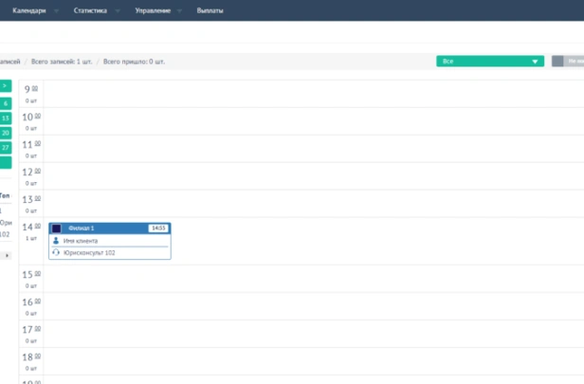Click the small arrow button in the left sidebar
This screenshot has width=584, height=384.
(x=7, y=255)
